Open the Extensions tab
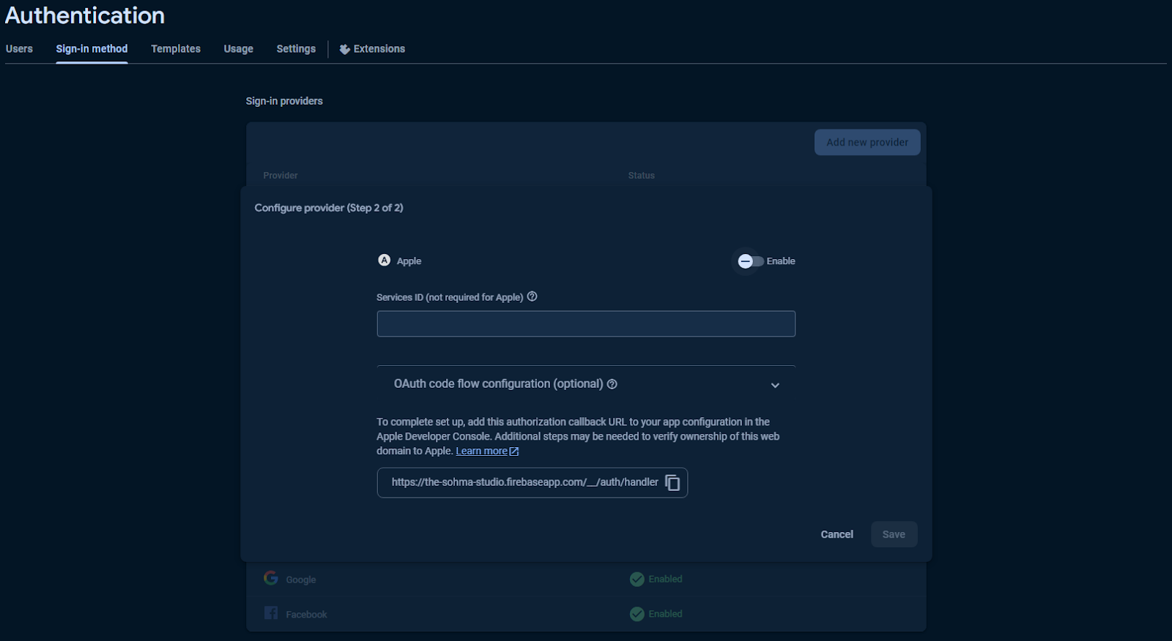This screenshot has width=1172, height=641. click(x=372, y=49)
